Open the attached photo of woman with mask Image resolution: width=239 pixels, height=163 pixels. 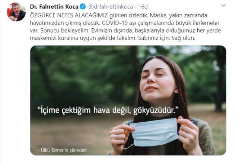(128, 100)
